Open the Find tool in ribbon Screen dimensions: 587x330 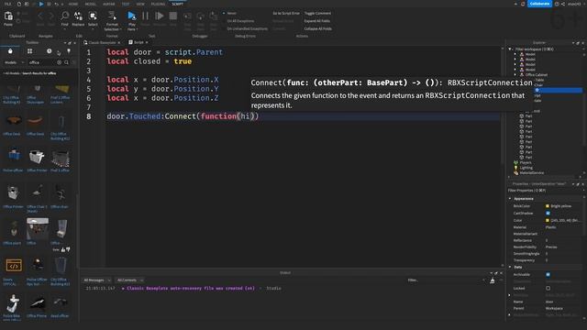[x=65, y=16]
